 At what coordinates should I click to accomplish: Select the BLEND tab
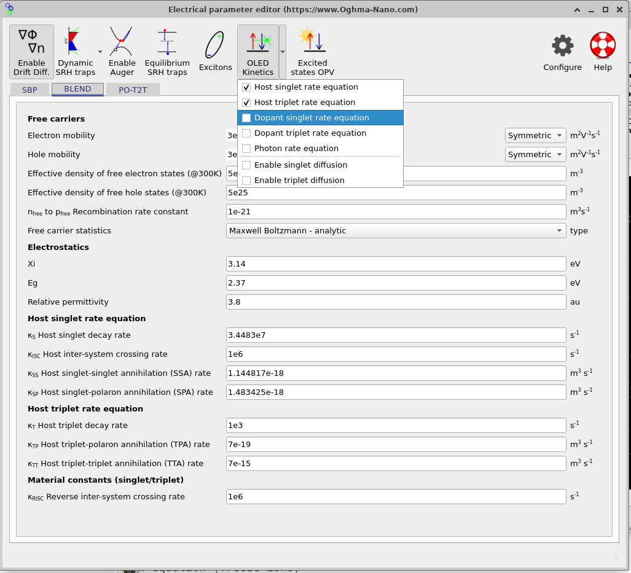click(77, 89)
